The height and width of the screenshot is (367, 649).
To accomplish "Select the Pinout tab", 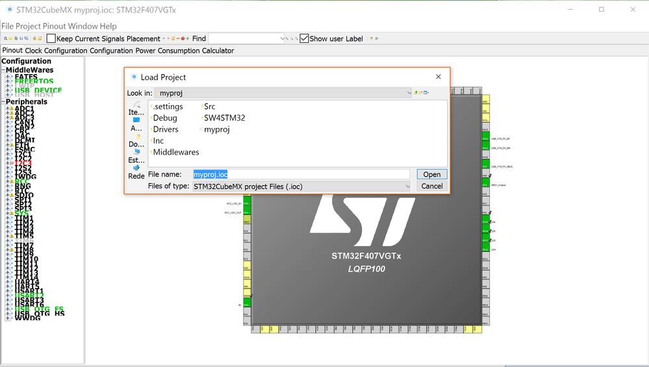I will click(12, 51).
